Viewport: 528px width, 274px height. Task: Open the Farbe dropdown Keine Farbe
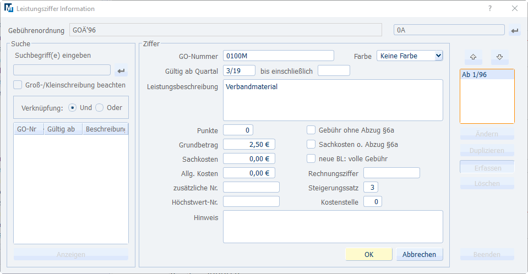pos(410,56)
